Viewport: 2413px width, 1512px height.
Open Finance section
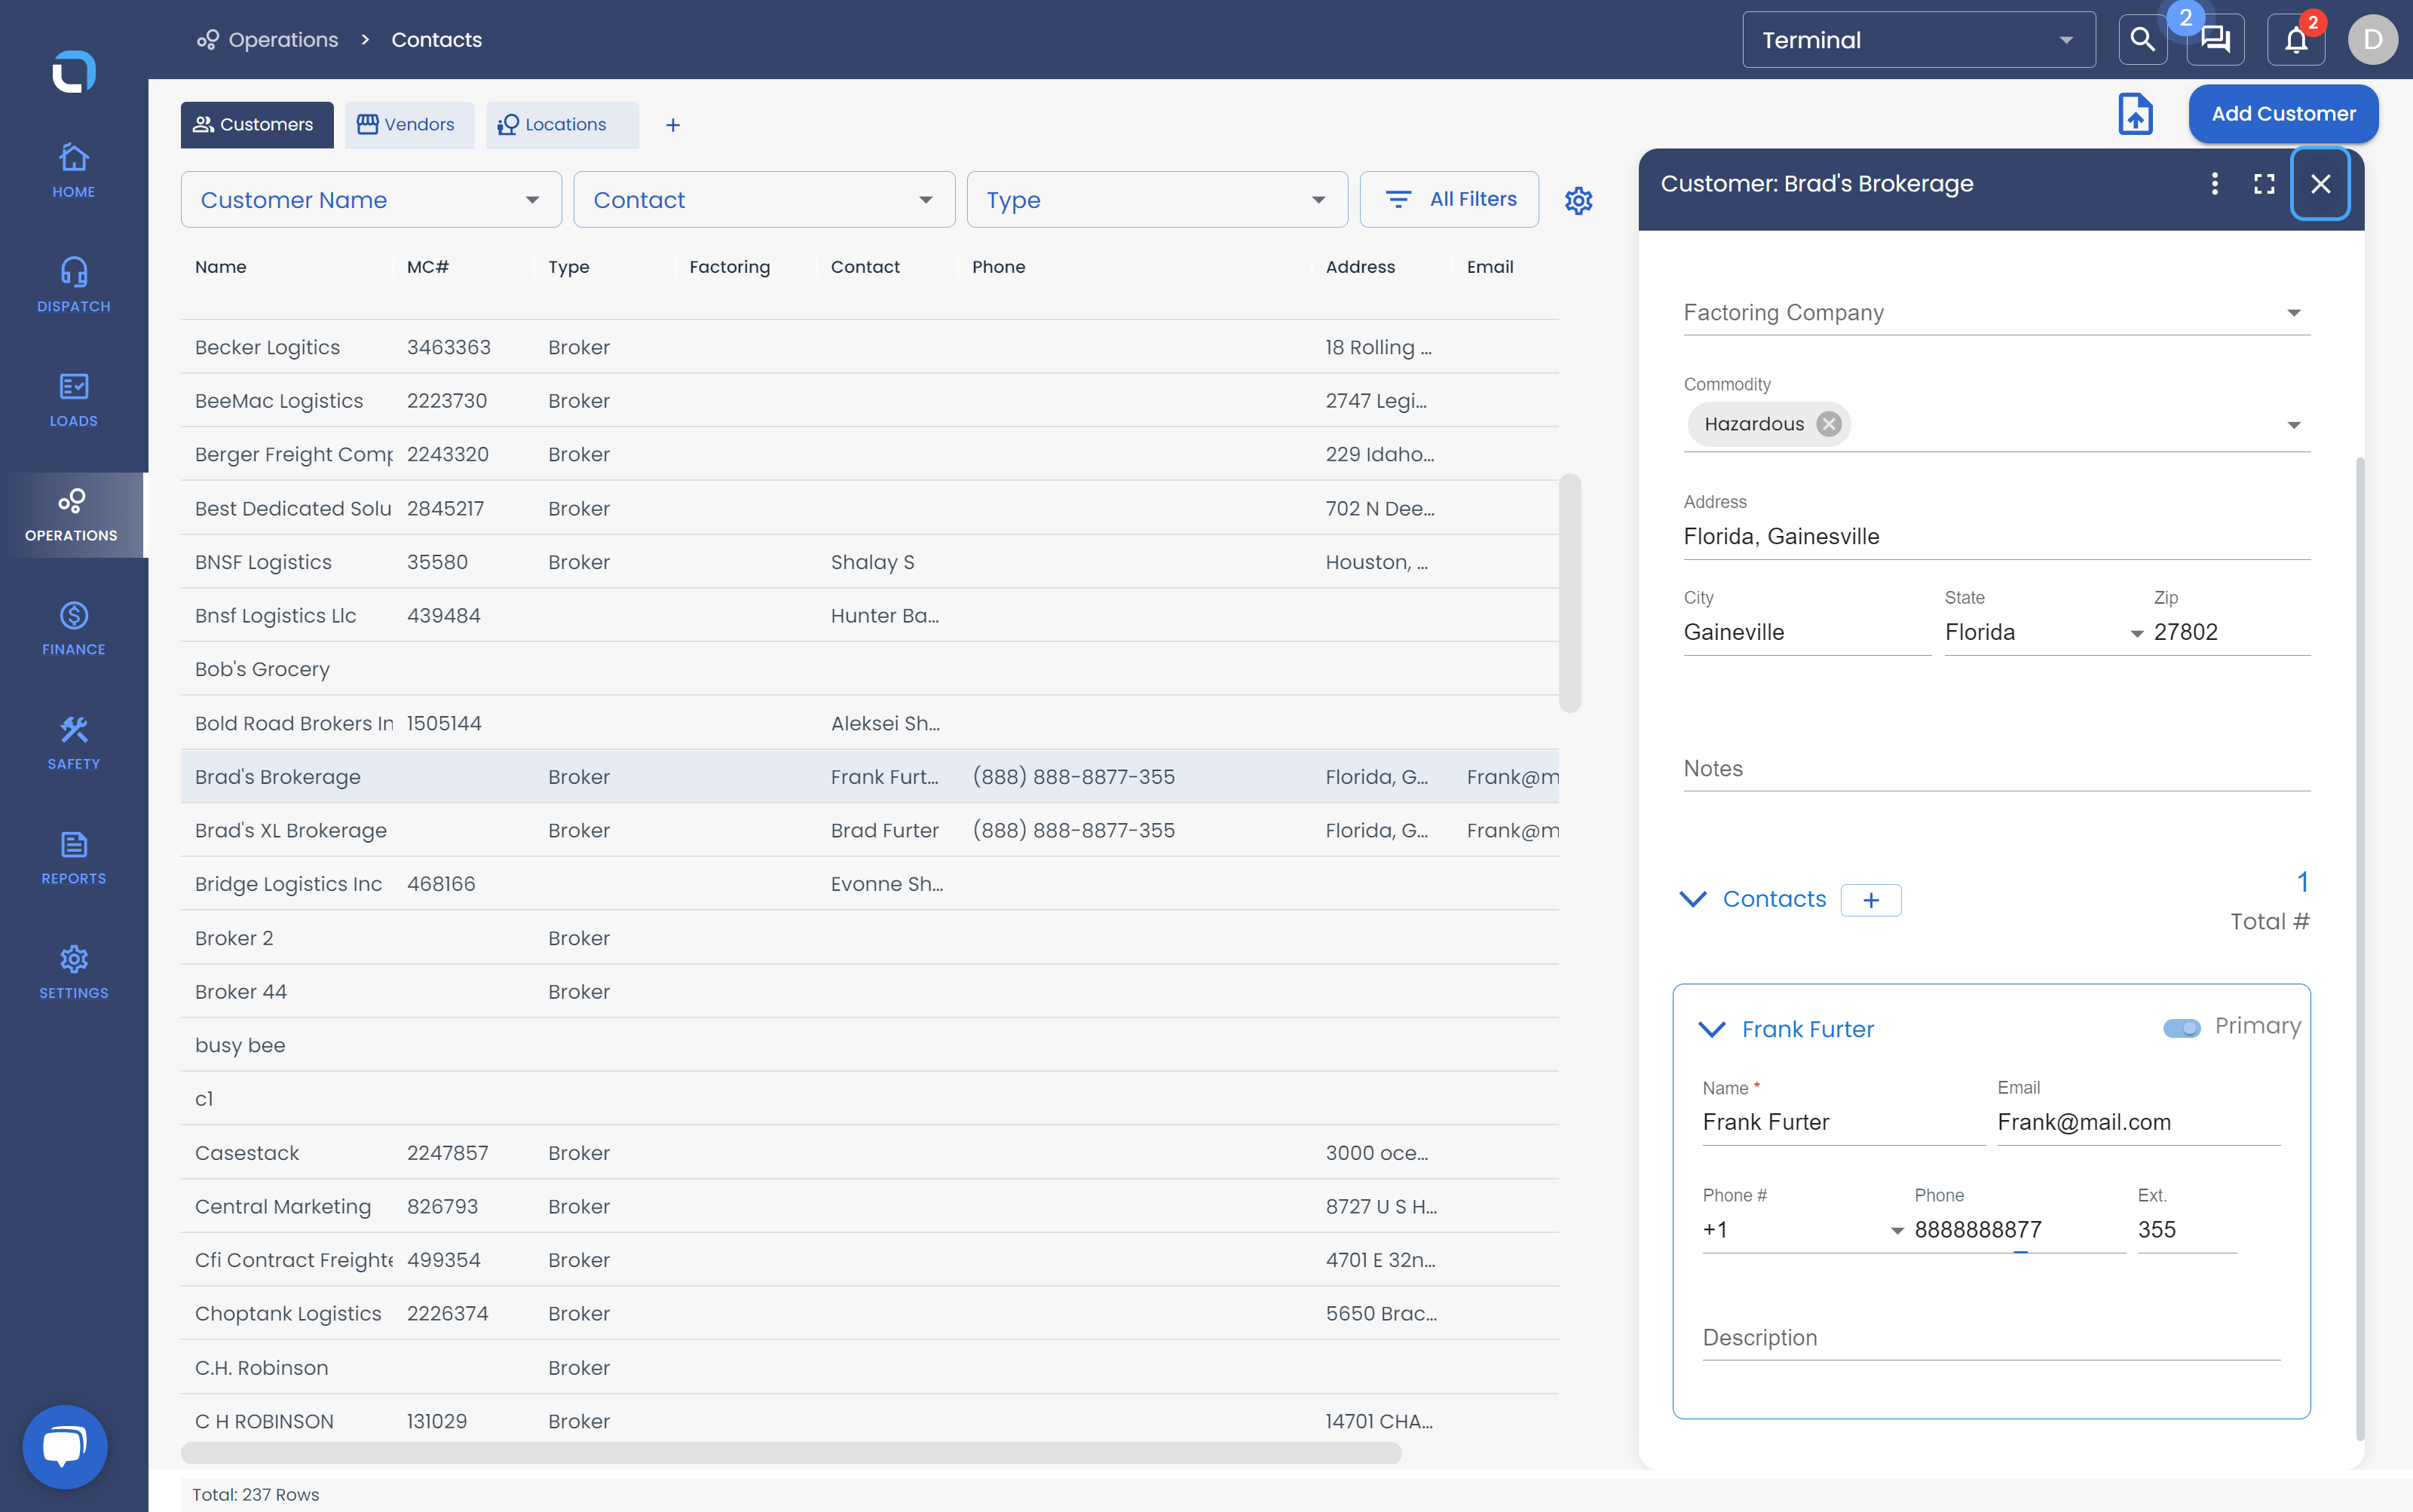click(73, 629)
